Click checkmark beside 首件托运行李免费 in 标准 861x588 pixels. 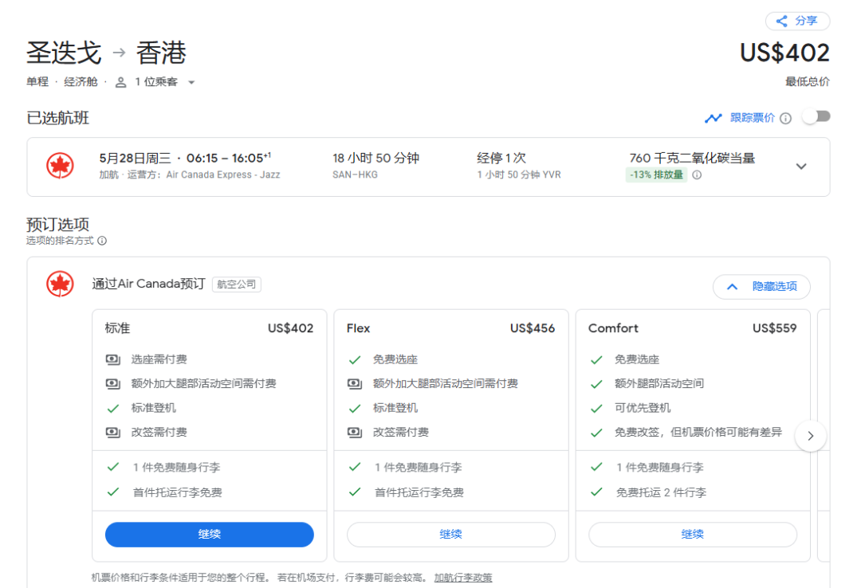pos(113,492)
